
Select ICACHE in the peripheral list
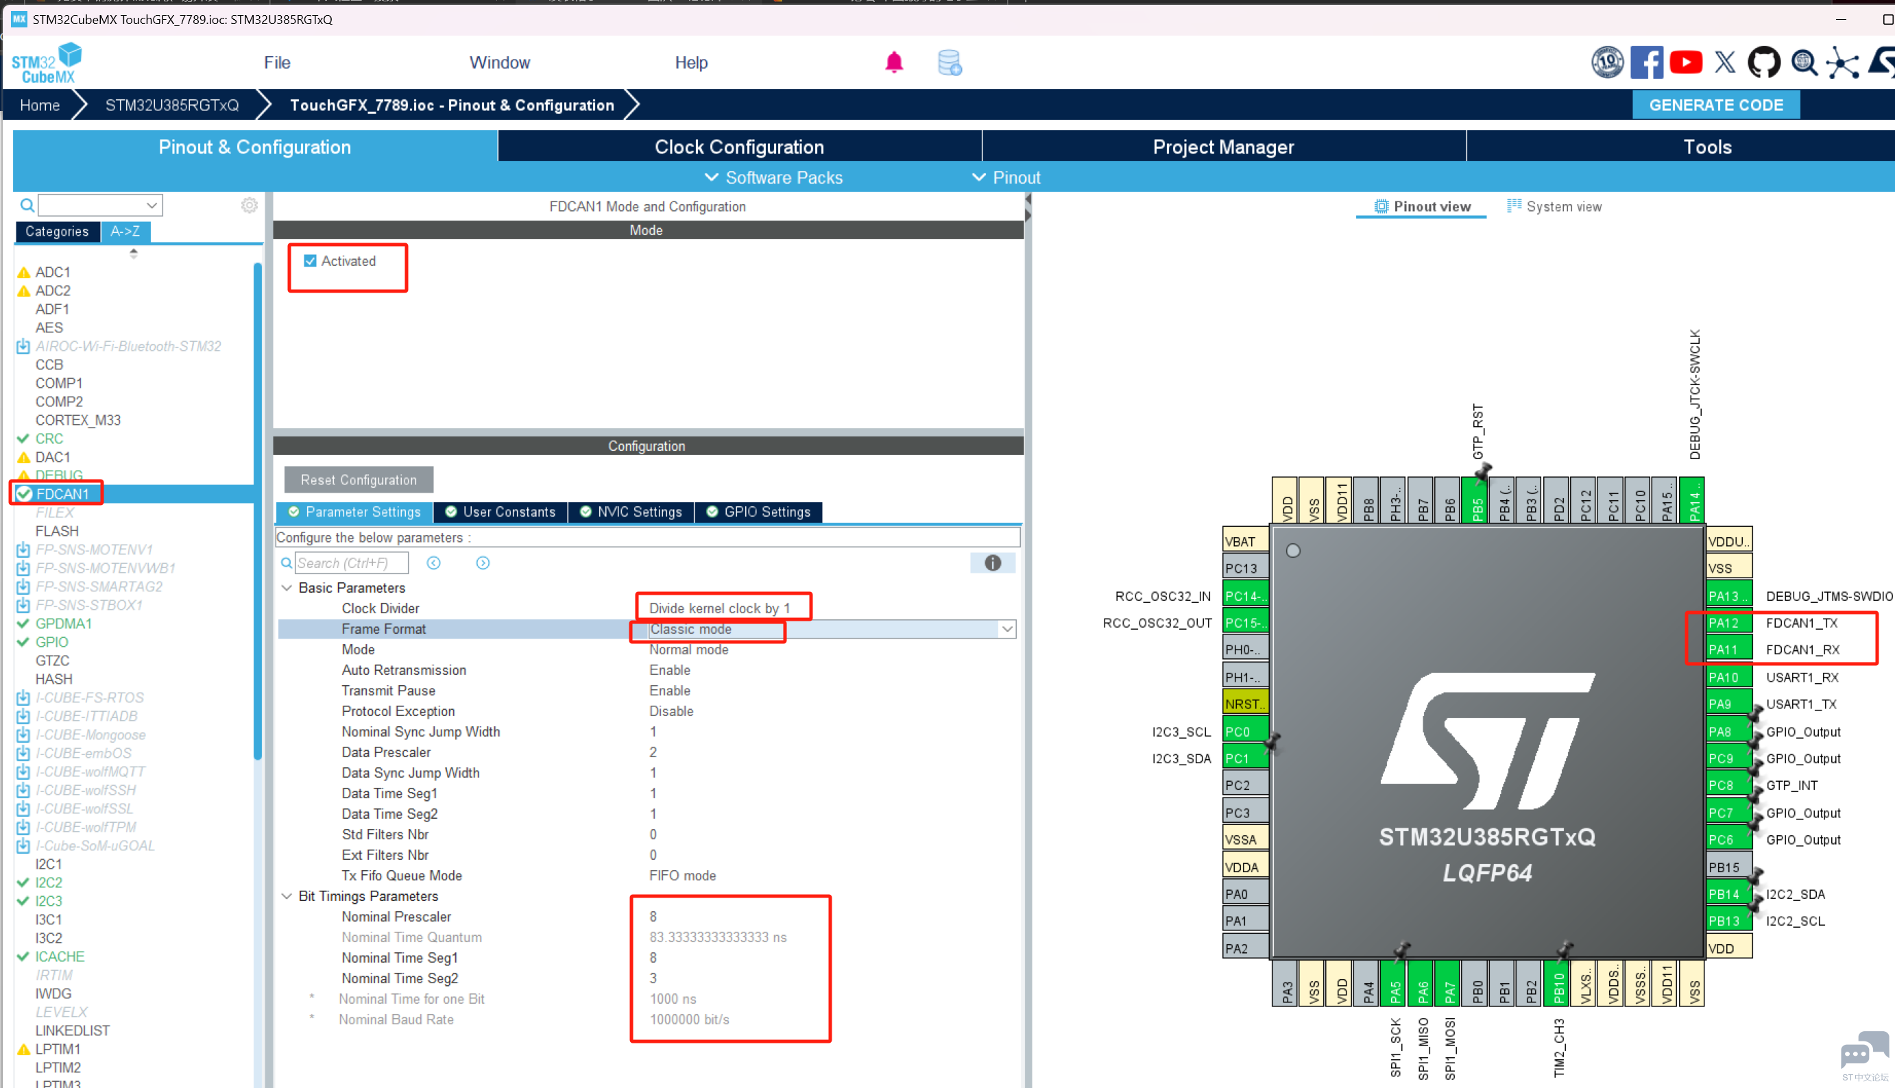(x=60, y=956)
